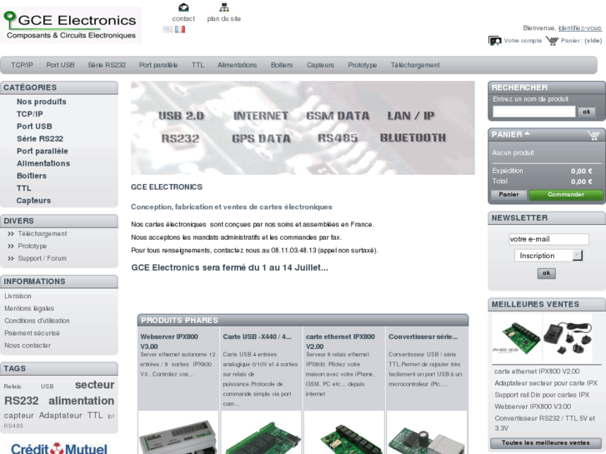606x454 pixels.
Task: Open Adaptateur secteur pour carte IPX bestseller
Action: pyautogui.click(x=546, y=383)
